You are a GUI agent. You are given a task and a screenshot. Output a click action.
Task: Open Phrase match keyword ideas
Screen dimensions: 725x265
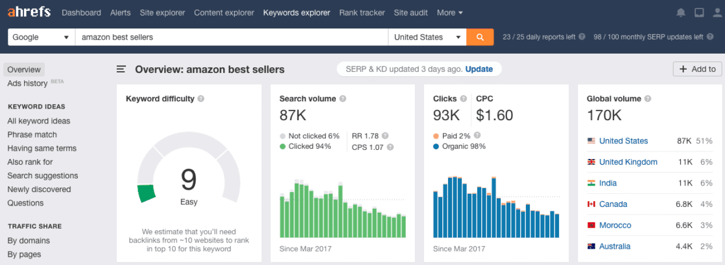(x=32, y=134)
